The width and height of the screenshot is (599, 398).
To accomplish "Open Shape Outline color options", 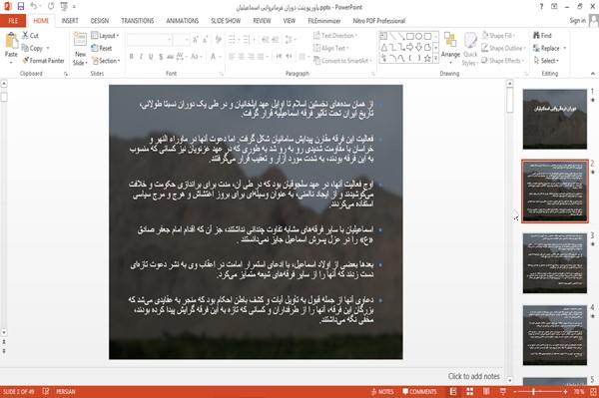I will click(503, 48).
